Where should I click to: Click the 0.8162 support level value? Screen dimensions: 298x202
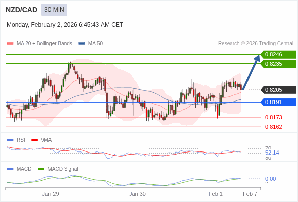point(273,127)
